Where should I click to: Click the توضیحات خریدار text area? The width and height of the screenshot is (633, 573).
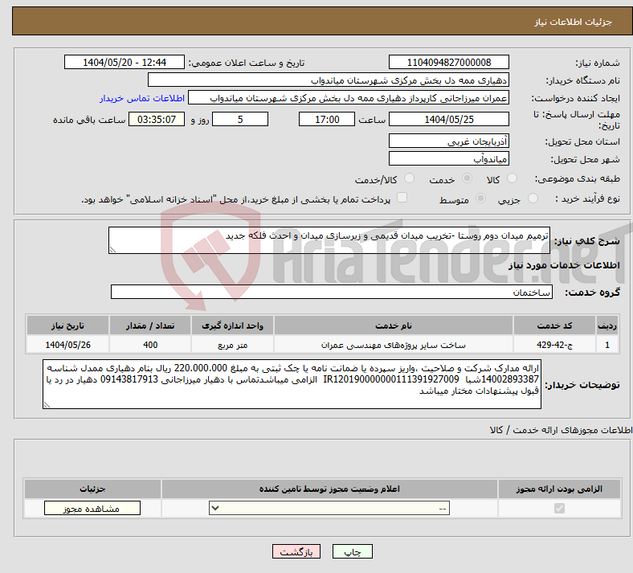coord(292,384)
